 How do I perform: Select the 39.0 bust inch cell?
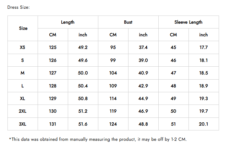[143, 60]
